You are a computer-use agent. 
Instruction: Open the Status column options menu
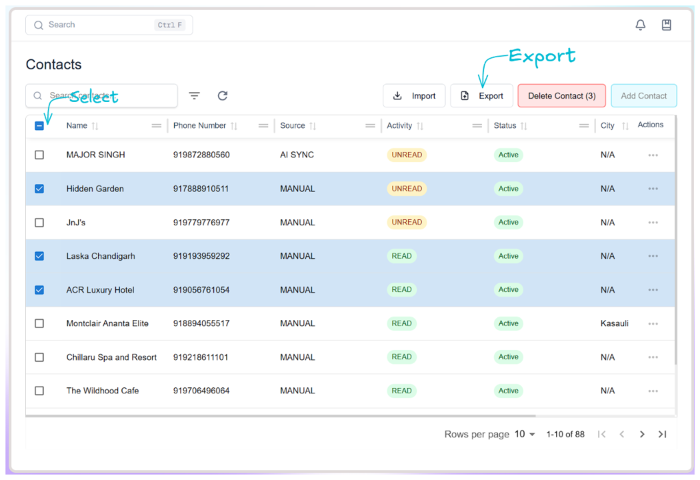[584, 125]
